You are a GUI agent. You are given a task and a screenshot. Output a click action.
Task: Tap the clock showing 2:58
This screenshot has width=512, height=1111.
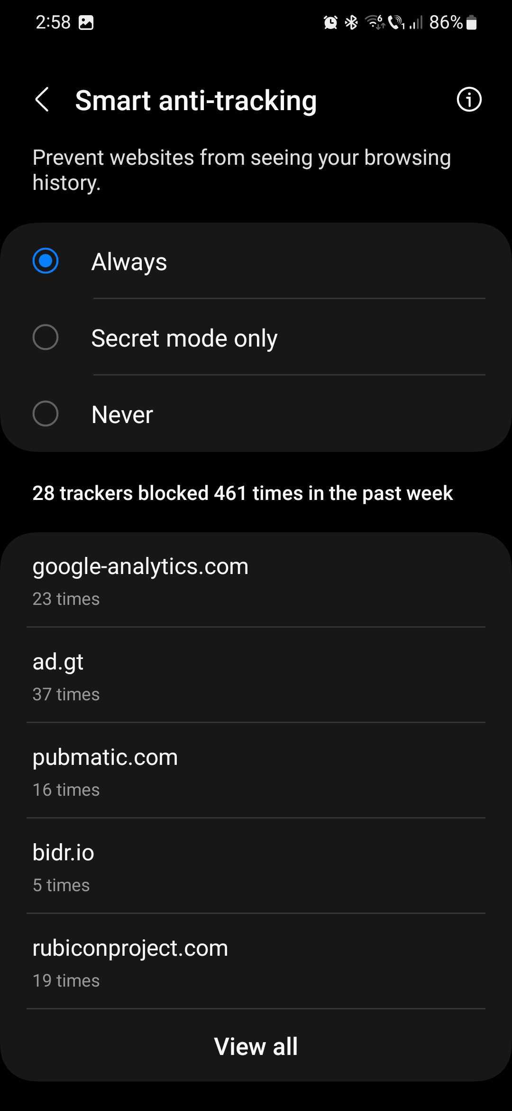point(53,22)
